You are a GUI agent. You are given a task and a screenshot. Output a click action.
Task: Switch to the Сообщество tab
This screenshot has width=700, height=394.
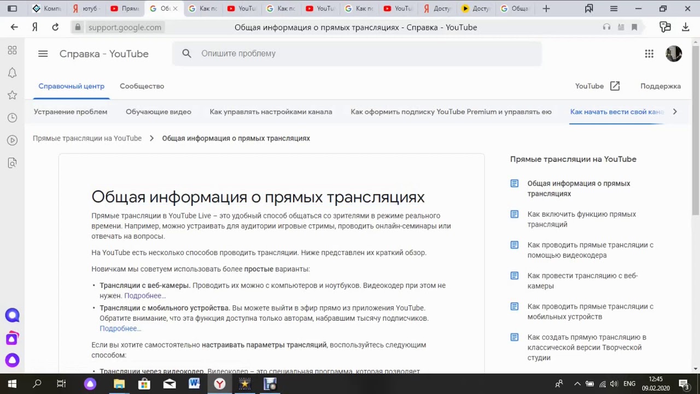(x=142, y=86)
